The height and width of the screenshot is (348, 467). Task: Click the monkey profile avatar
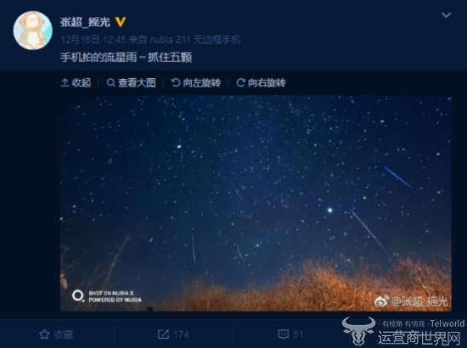(33, 31)
